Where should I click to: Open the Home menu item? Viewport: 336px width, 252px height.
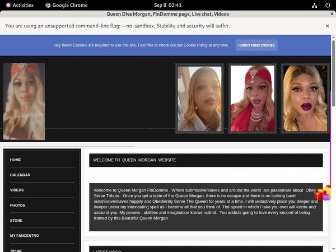point(16,160)
